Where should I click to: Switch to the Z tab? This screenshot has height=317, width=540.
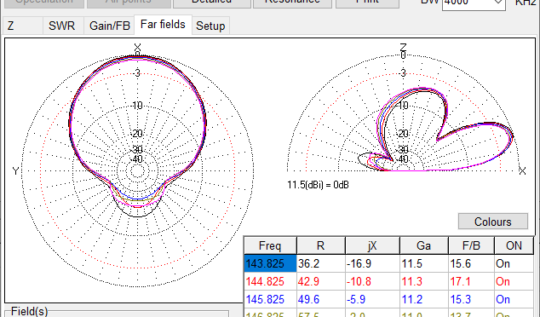pos(23,26)
